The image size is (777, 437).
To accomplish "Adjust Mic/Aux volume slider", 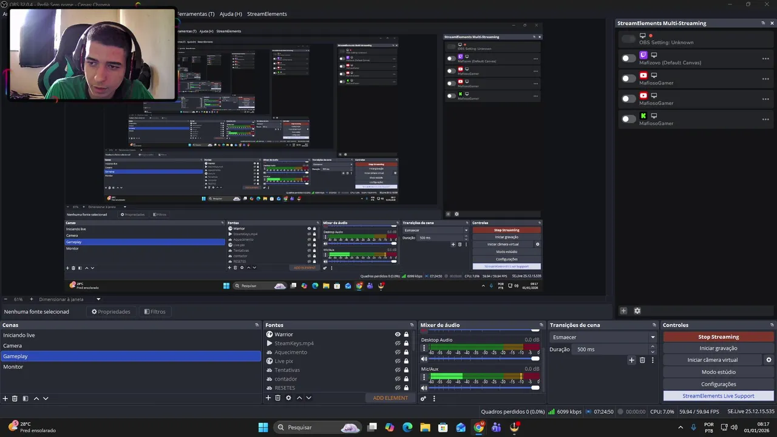I will 485,388.
